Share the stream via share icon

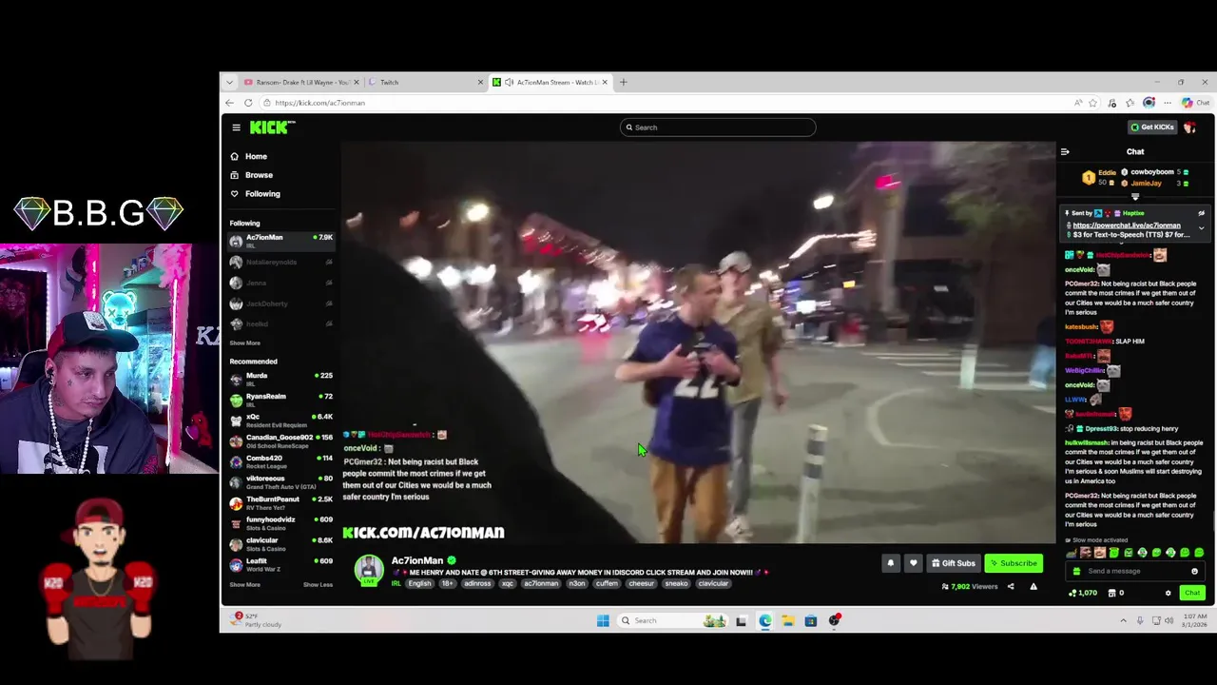1011,587
